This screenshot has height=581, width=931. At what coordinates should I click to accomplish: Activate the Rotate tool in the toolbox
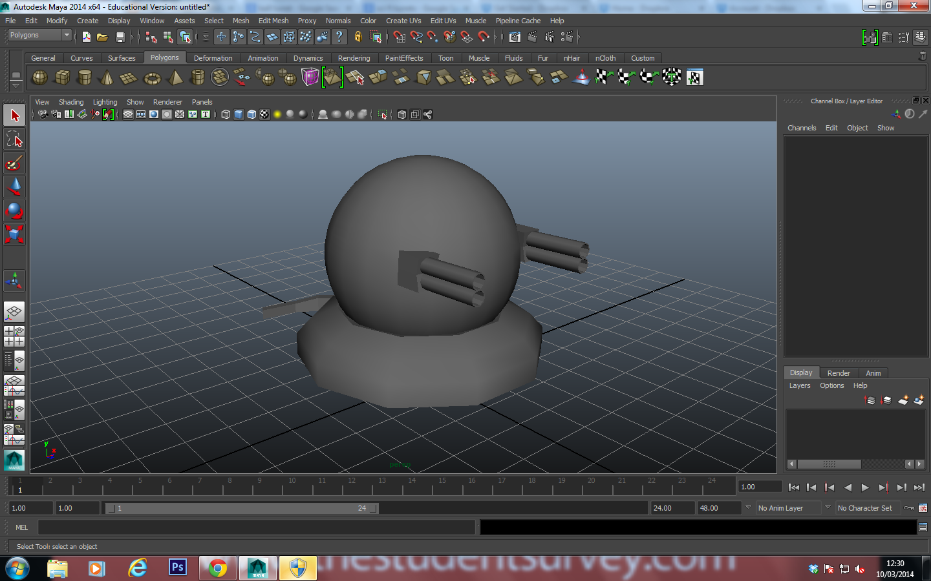coord(14,210)
